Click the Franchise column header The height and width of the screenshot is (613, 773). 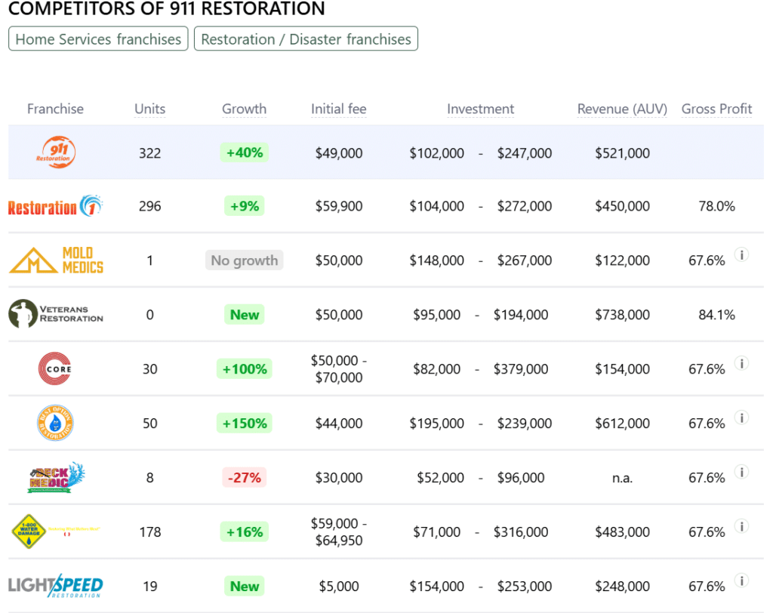click(x=55, y=109)
